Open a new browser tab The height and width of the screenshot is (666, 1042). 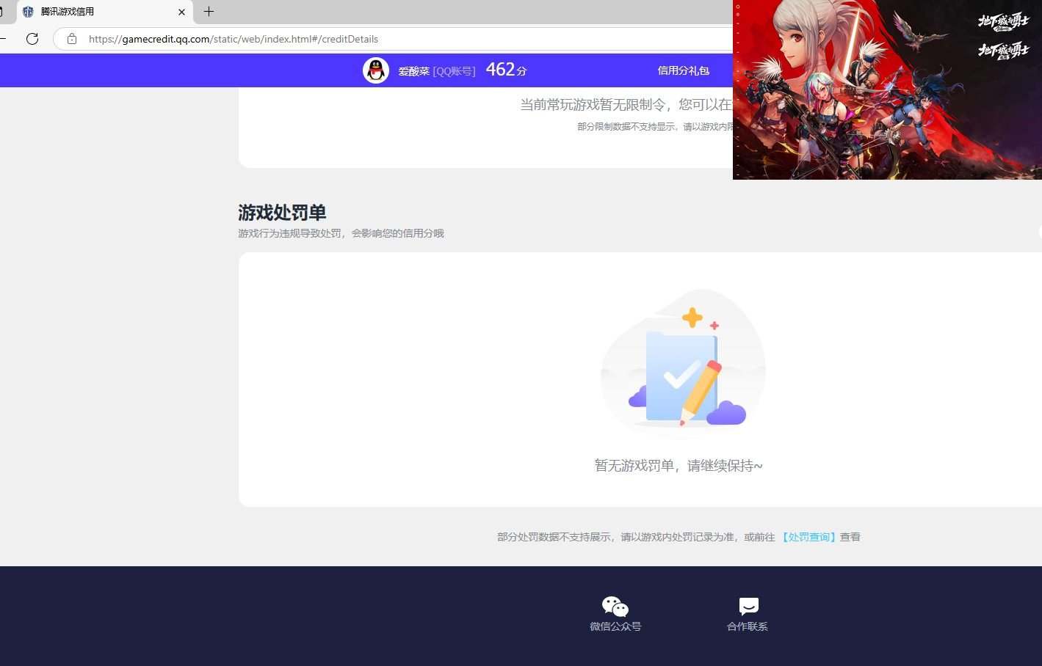(209, 12)
